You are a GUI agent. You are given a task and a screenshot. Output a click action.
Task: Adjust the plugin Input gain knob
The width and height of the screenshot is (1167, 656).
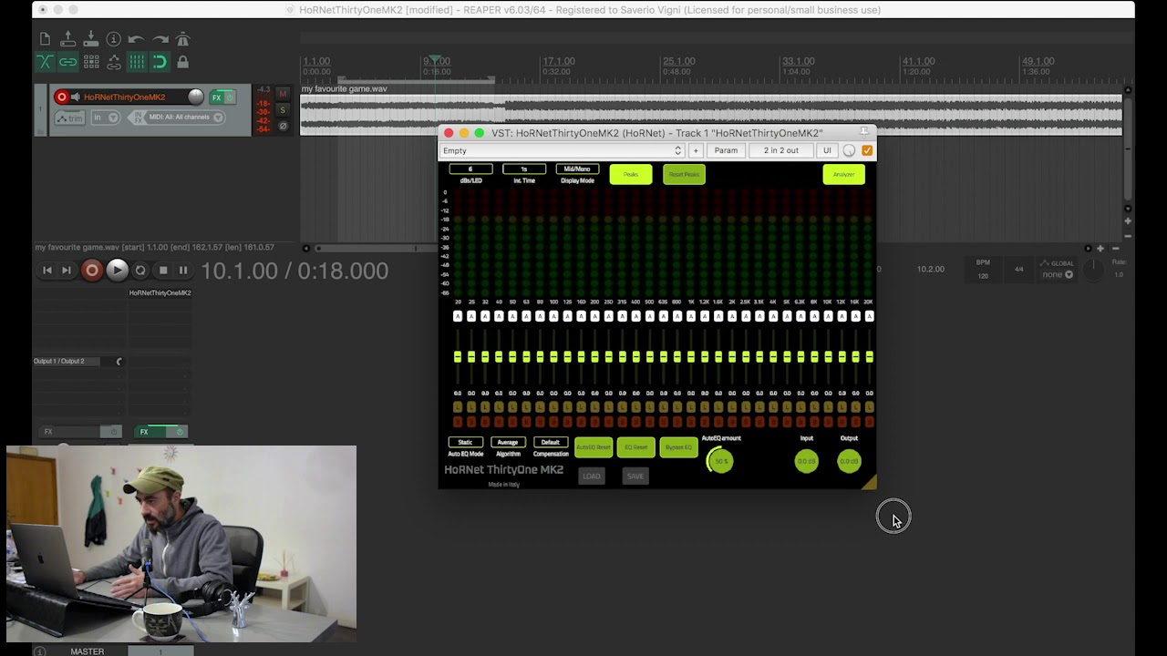807,461
